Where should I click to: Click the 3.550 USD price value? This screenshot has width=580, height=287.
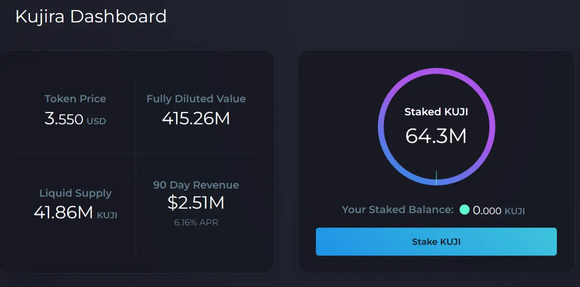tap(75, 119)
